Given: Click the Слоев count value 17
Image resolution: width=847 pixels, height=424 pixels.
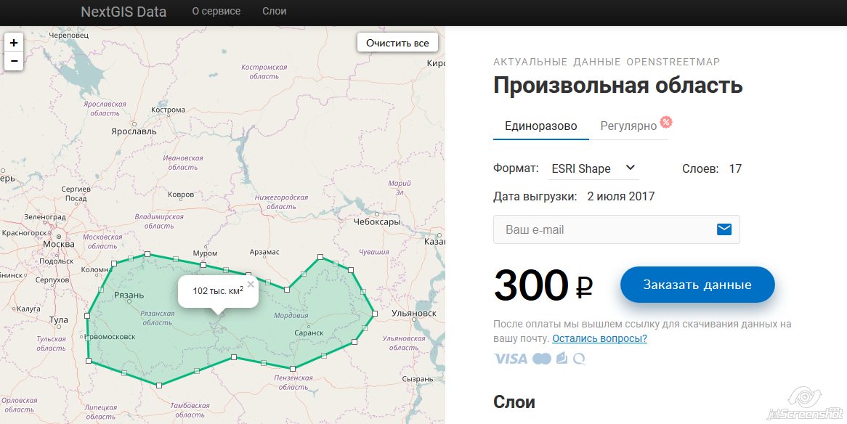Looking at the screenshot, I should tap(735, 168).
